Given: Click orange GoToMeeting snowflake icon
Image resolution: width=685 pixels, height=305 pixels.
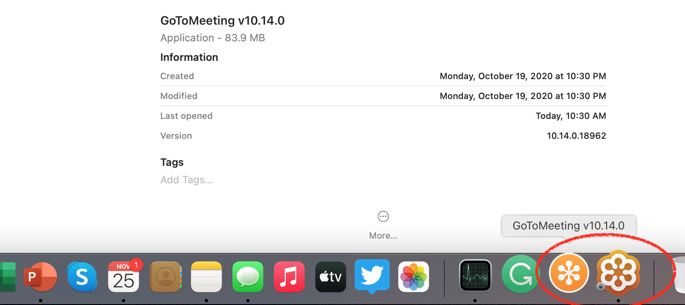Looking at the screenshot, I should click(569, 273).
